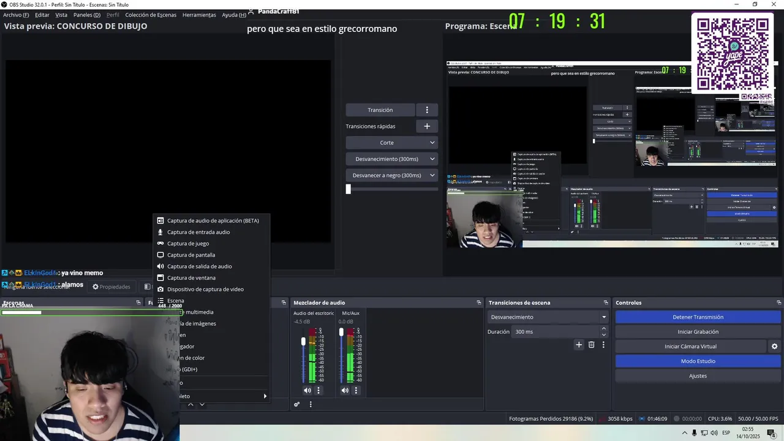Undock the Mezclador de audio panel

pyautogui.click(x=479, y=303)
